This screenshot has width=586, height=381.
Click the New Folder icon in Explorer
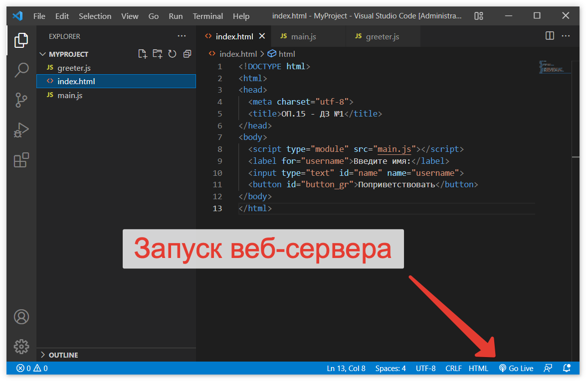158,54
